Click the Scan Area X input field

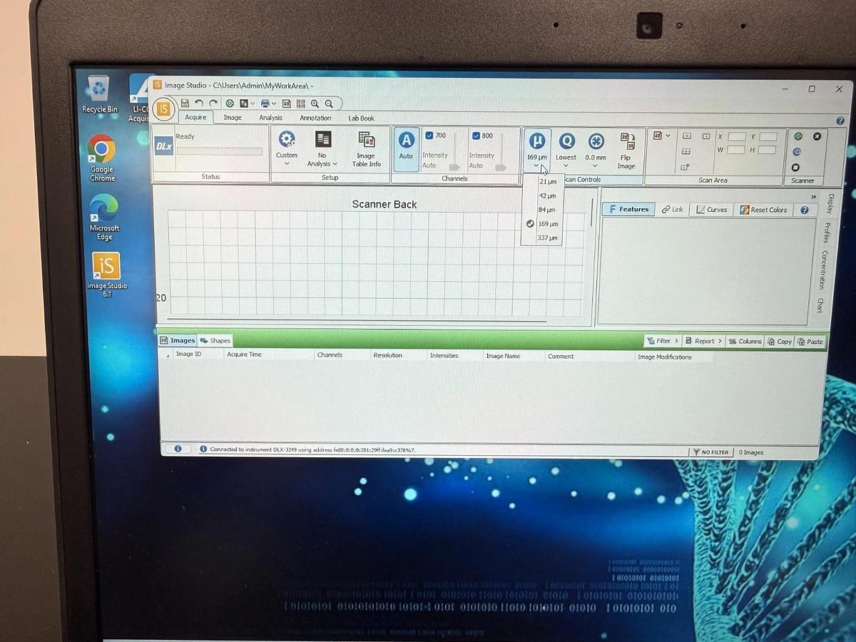737,136
